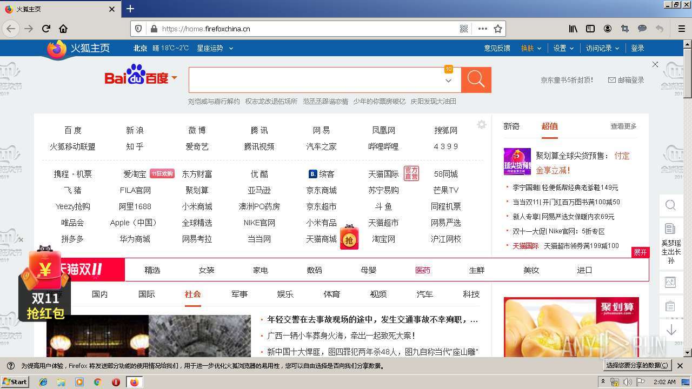Open 爱奇艺 site link
692x389 pixels.
[x=197, y=146]
